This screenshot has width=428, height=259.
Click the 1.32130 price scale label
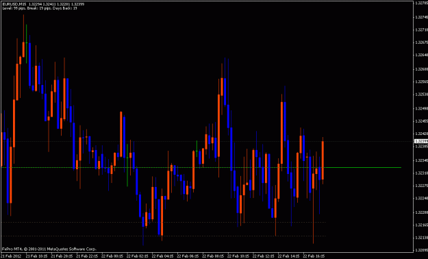coord(421,238)
